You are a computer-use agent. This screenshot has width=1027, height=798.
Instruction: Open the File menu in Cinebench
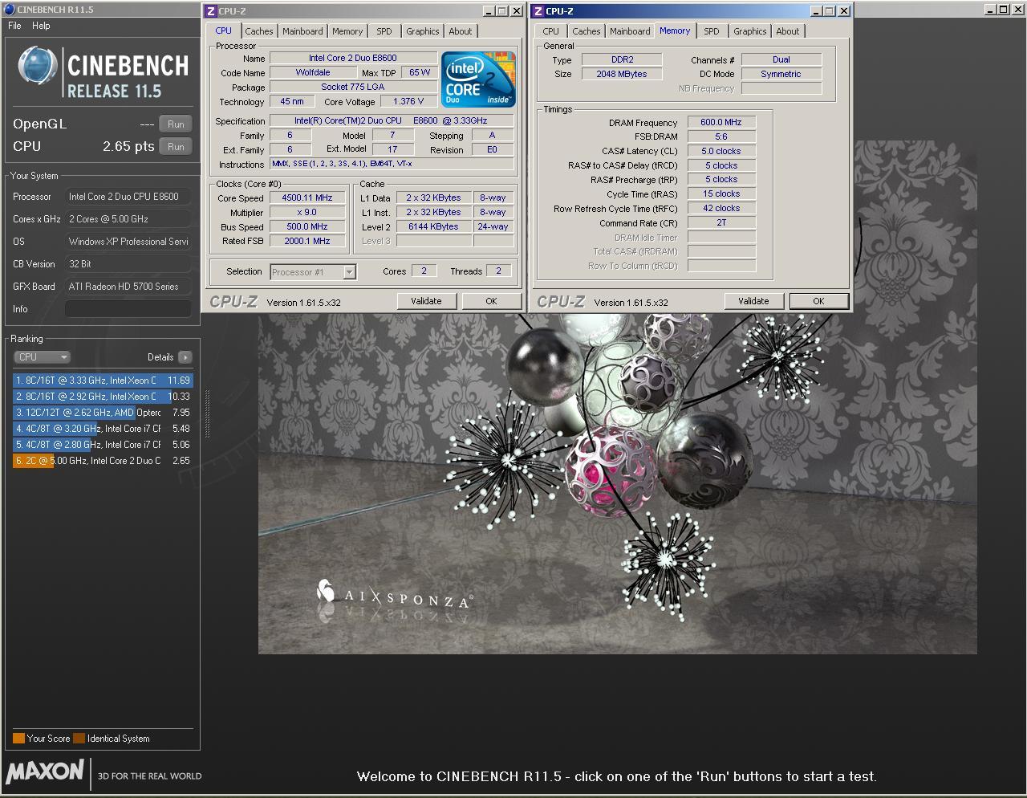(14, 26)
